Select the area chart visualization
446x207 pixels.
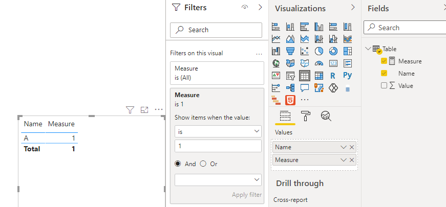coord(290,39)
